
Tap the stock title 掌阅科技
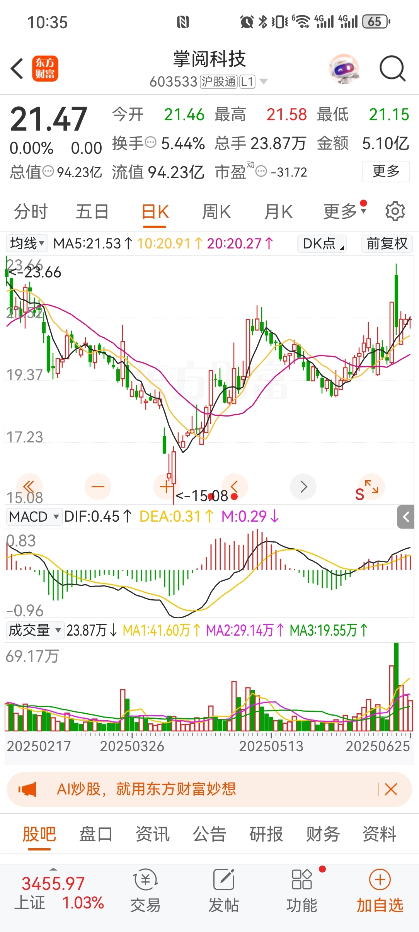point(209,59)
